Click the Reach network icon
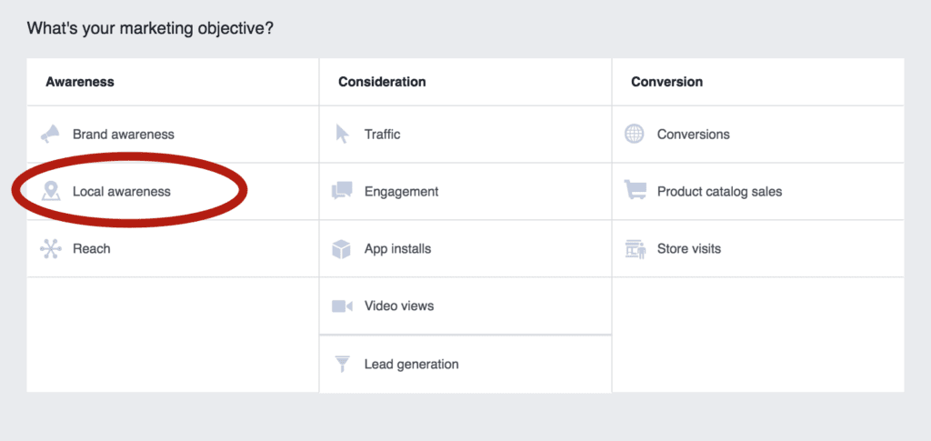The image size is (931, 441). pos(50,248)
